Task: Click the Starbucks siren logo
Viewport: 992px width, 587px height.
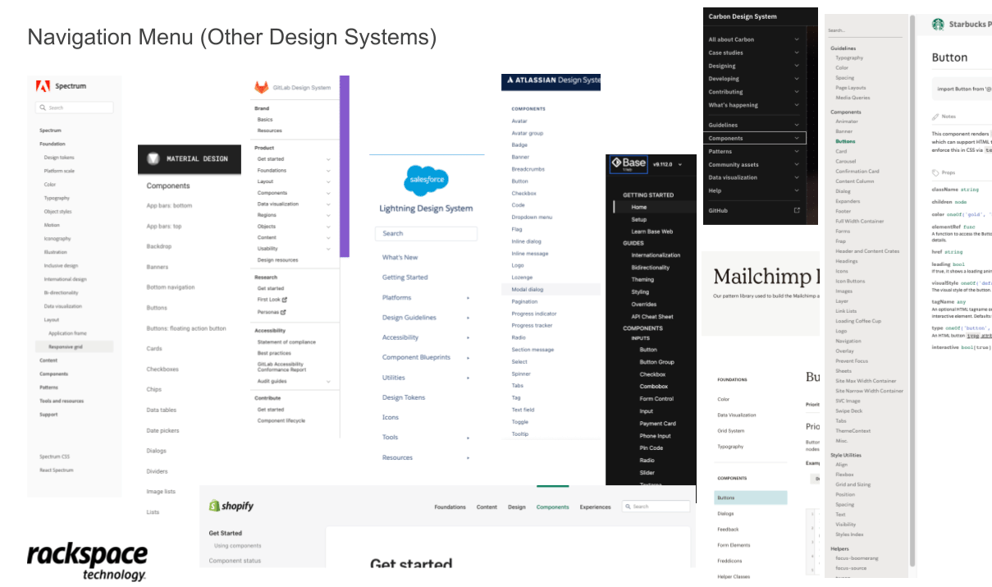Action: click(x=938, y=25)
